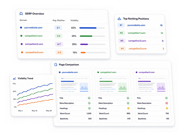Click the 62% visibility value
The width and height of the screenshot is (183, 137).
click(73, 28)
